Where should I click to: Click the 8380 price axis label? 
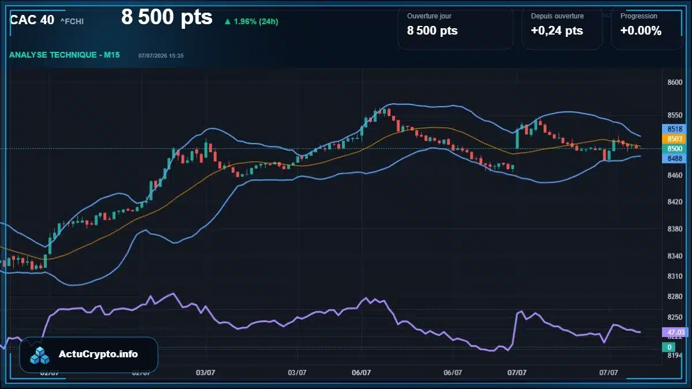675,229
